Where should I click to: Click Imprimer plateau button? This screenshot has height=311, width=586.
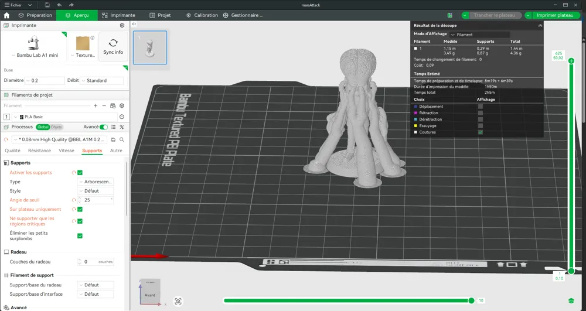pyautogui.click(x=555, y=15)
